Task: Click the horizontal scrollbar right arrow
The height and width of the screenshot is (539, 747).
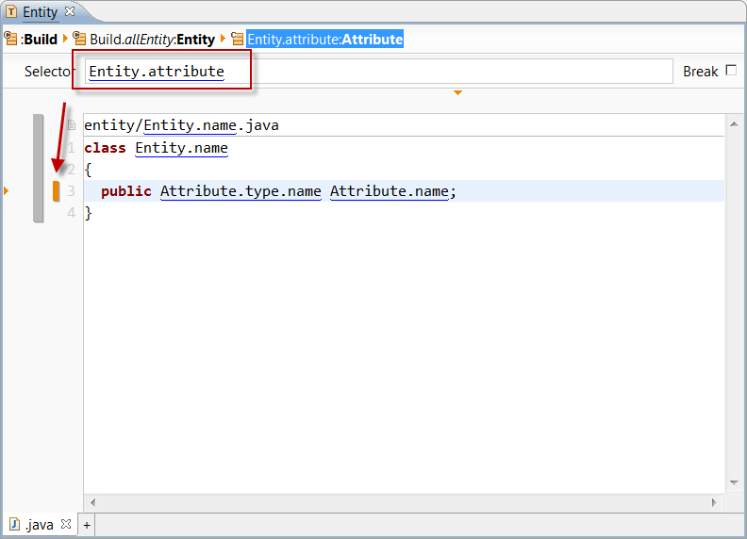Action: (x=716, y=502)
